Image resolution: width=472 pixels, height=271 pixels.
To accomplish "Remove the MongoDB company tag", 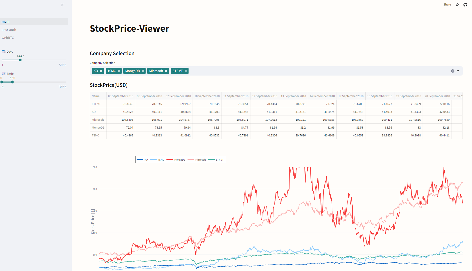I will [143, 71].
